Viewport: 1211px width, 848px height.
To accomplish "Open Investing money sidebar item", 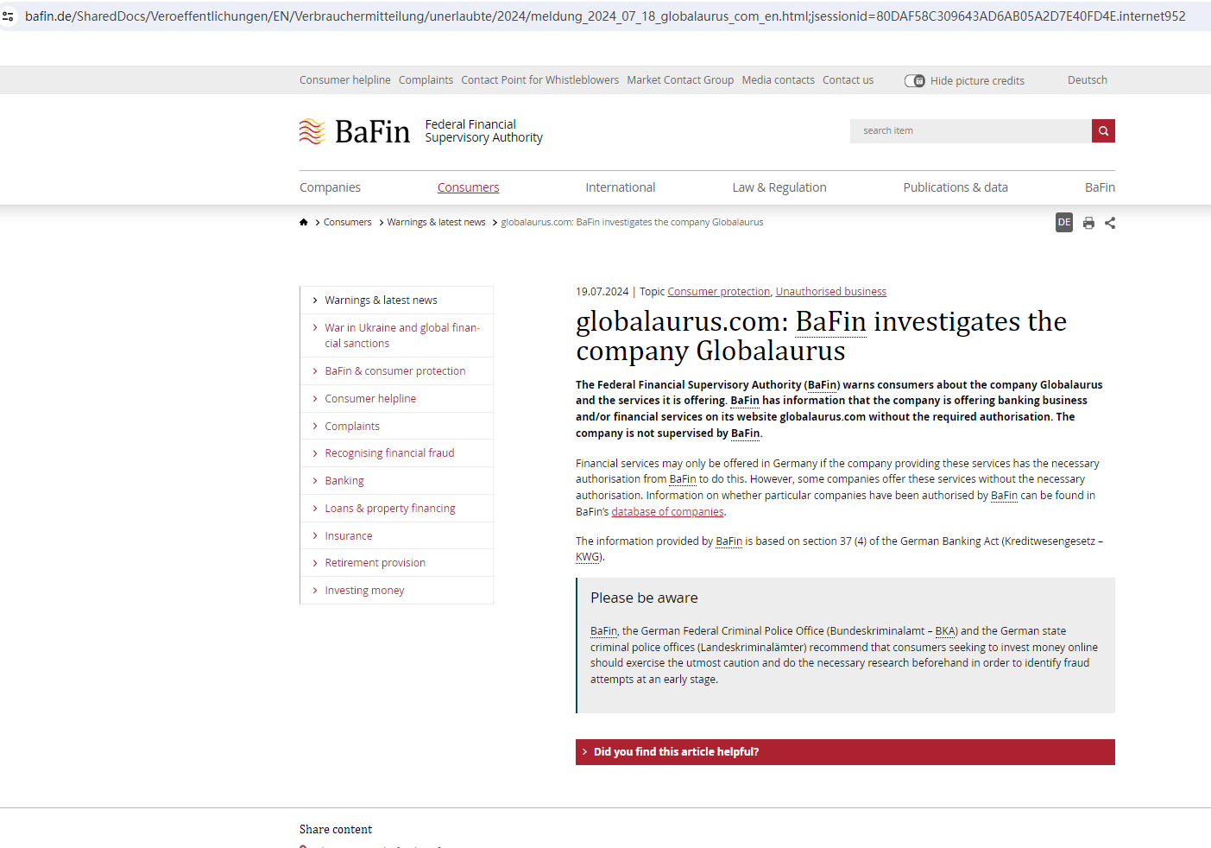I will tap(364, 591).
